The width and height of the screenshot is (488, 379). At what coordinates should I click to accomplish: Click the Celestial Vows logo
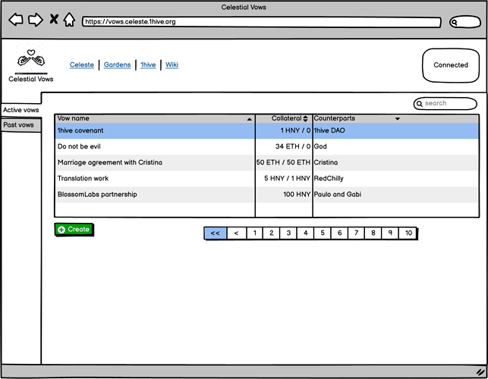(x=31, y=61)
